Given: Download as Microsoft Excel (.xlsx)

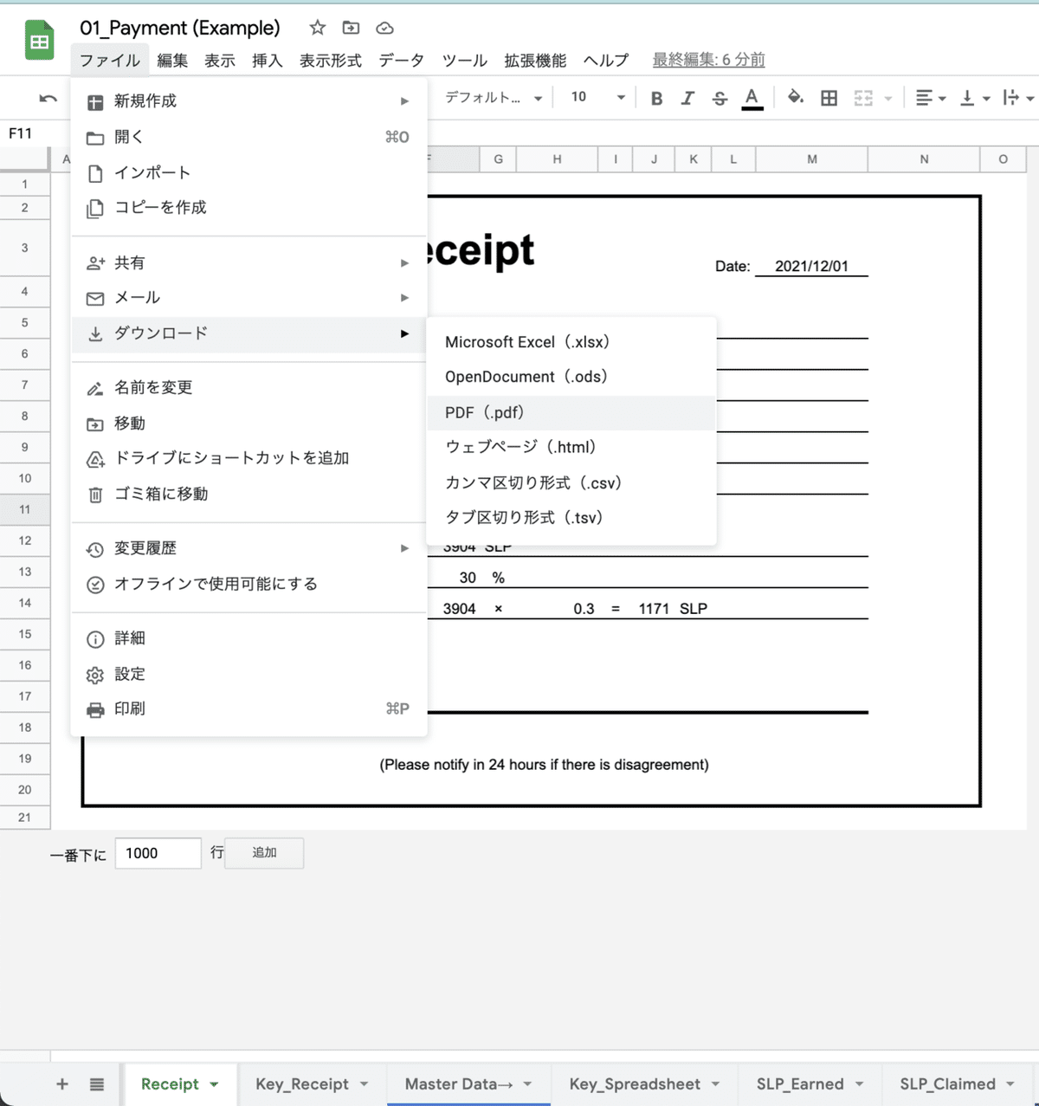Looking at the screenshot, I should pyautogui.click(x=571, y=342).
